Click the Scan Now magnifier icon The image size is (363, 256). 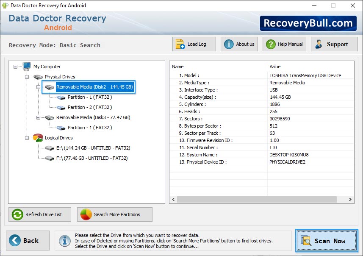point(306,240)
